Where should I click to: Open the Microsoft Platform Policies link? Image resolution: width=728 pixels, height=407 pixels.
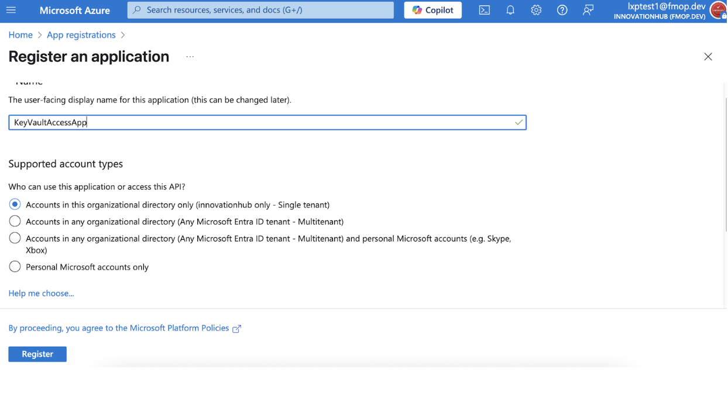pos(119,328)
